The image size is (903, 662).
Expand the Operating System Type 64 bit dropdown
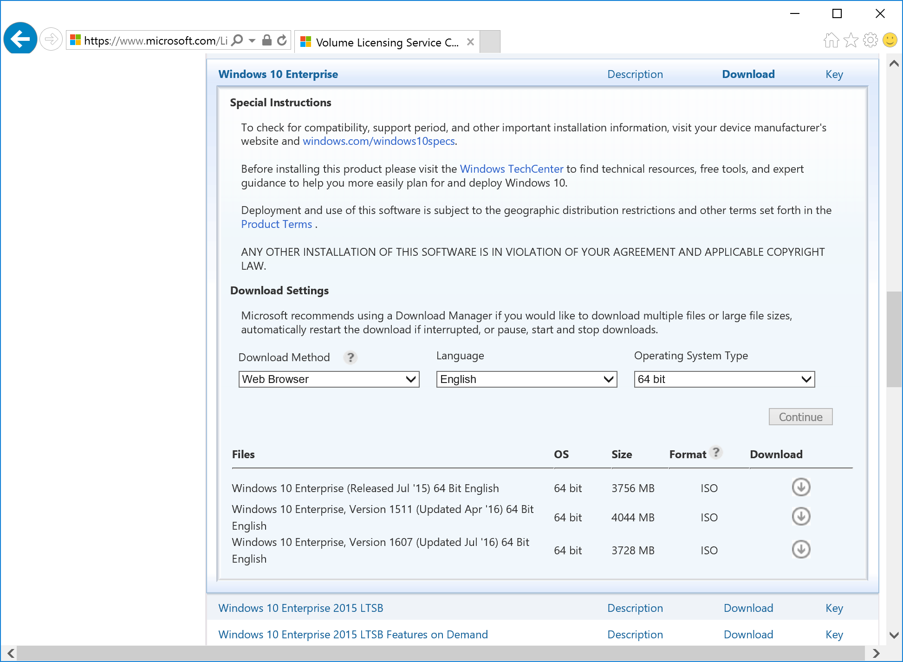(725, 379)
